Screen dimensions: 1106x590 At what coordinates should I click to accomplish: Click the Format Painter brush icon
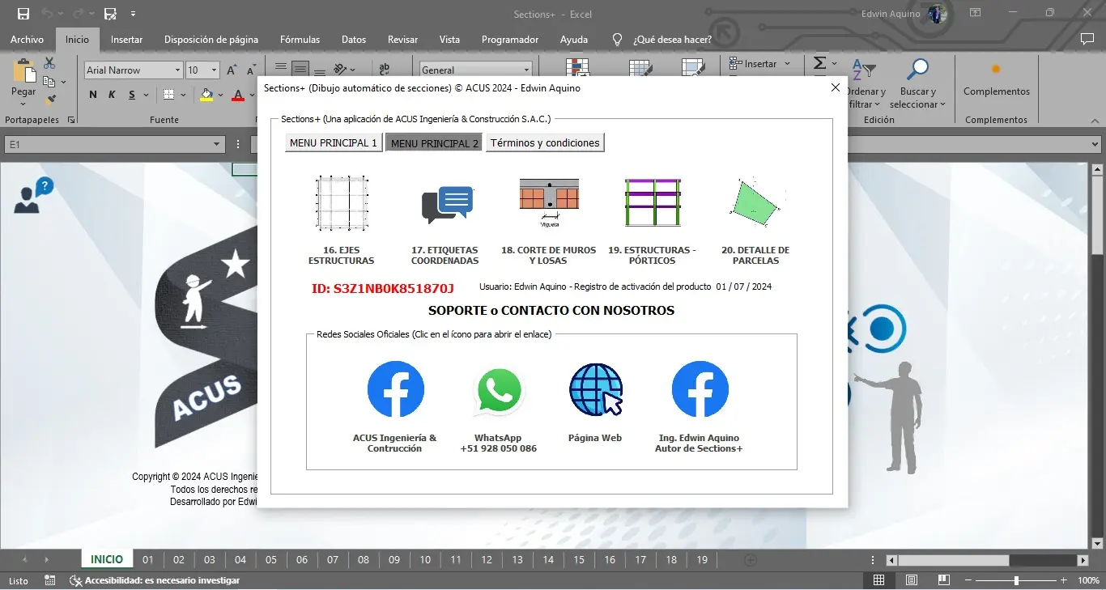50,100
